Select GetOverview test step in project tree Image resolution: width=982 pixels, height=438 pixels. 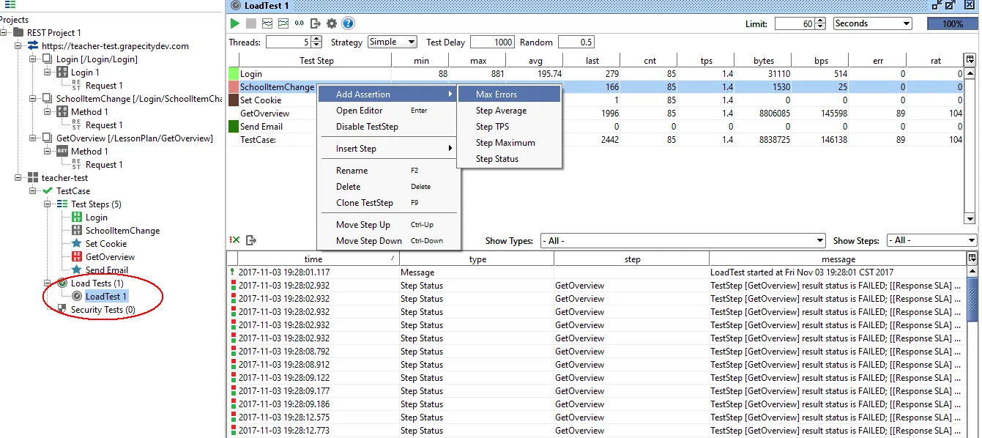click(x=110, y=257)
